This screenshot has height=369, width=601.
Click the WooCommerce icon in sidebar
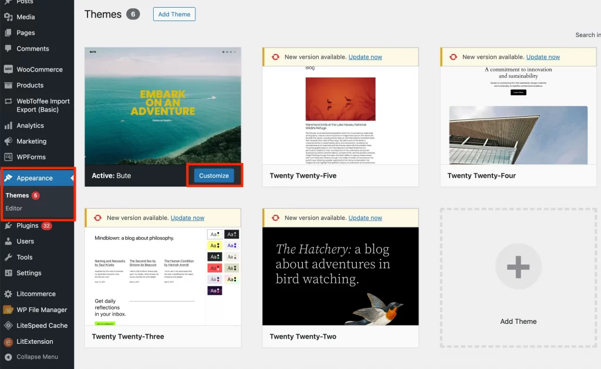point(8,69)
